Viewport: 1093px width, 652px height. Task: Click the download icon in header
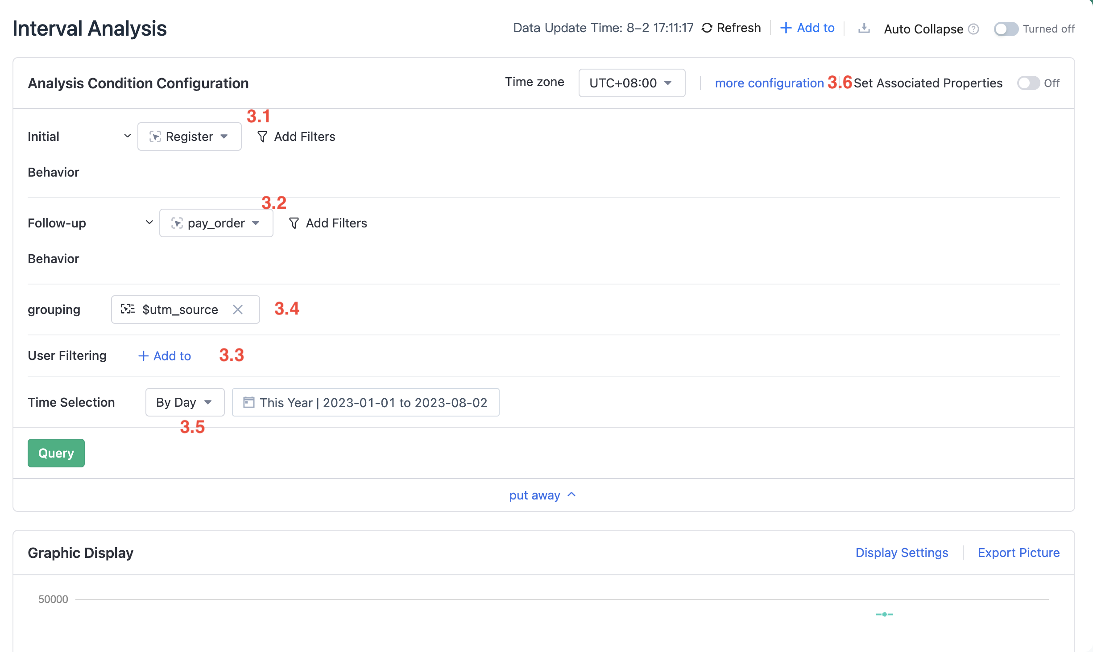click(864, 28)
